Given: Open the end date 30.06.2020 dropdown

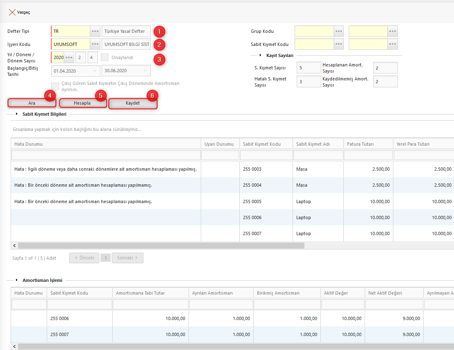Looking at the screenshot, I should (145, 71).
